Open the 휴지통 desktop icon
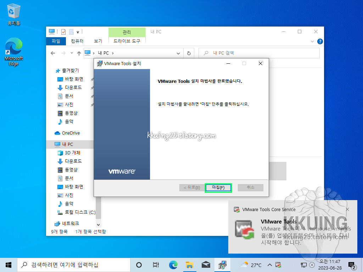This screenshot has width=363, height=272. 14,14
